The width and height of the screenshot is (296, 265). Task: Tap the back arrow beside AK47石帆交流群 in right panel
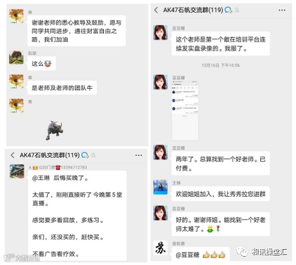click(156, 10)
